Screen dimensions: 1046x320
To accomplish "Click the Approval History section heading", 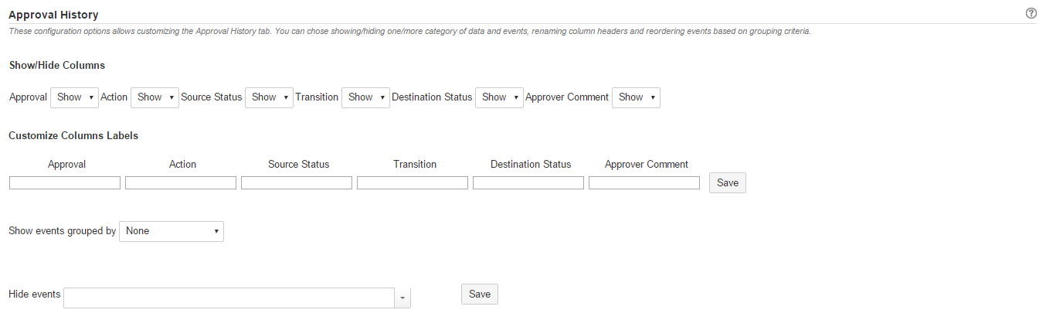I will 53,15.
